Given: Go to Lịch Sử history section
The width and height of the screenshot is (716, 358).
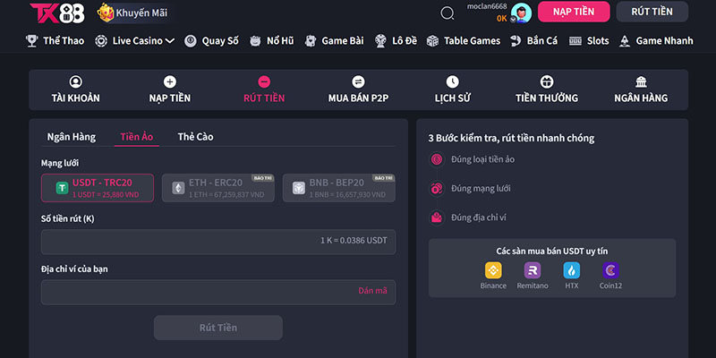Looking at the screenshot, I should [x=452, y=89].
